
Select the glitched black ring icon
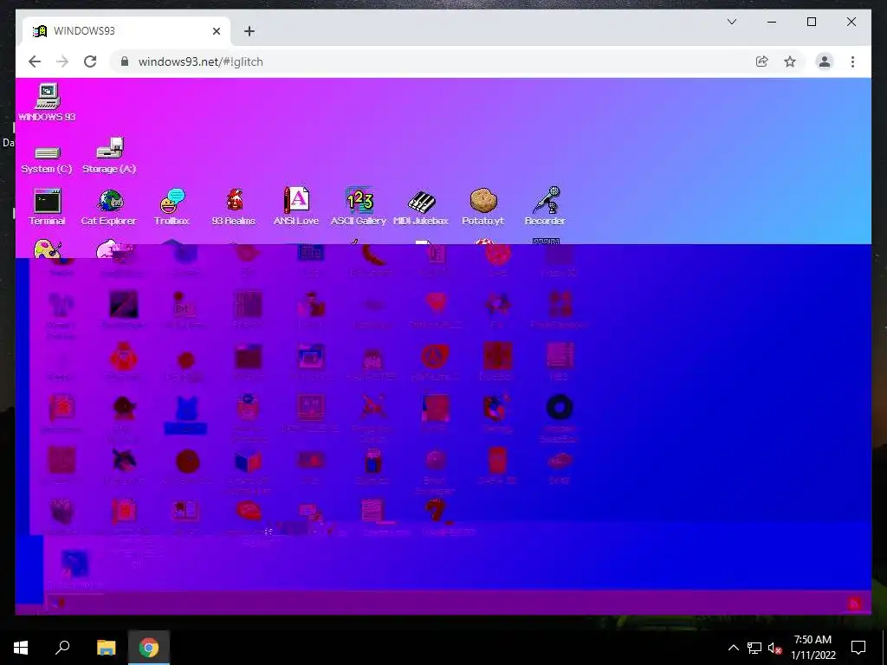pyautogui.click(x=560, y=407)
